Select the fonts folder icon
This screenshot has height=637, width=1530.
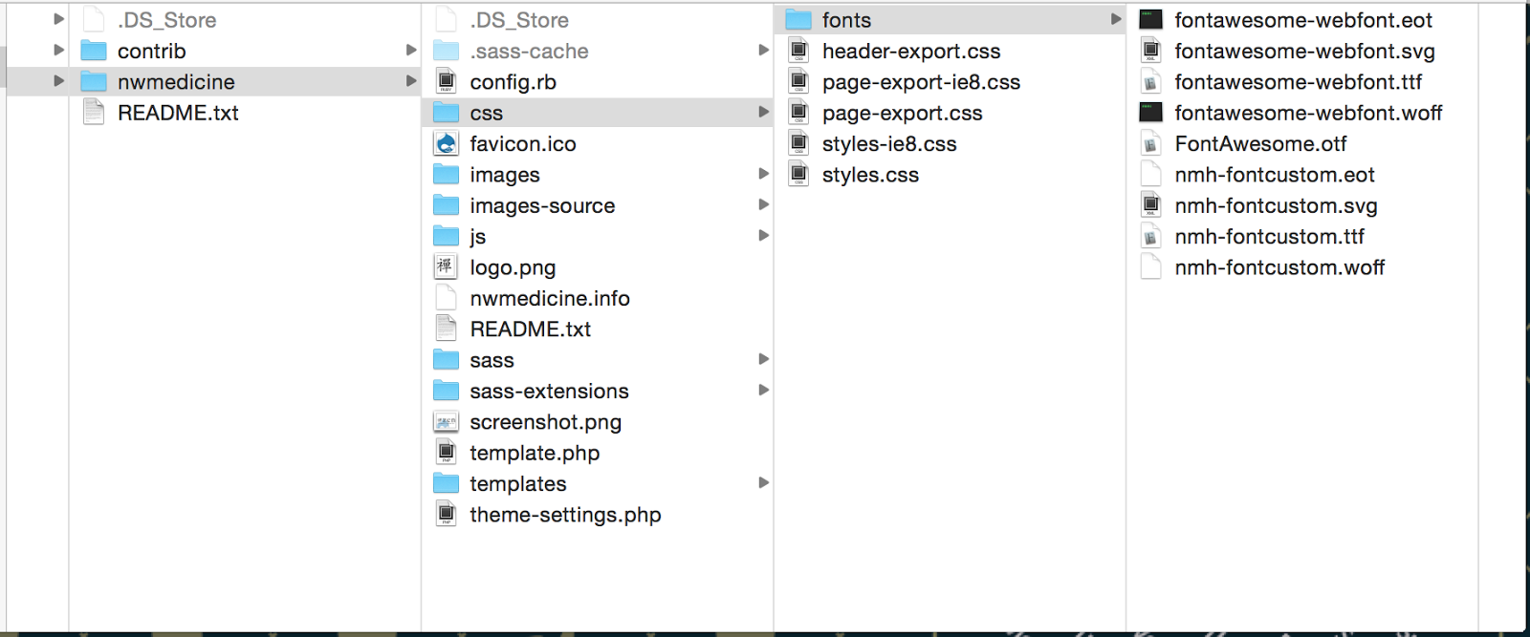[798, 20]
